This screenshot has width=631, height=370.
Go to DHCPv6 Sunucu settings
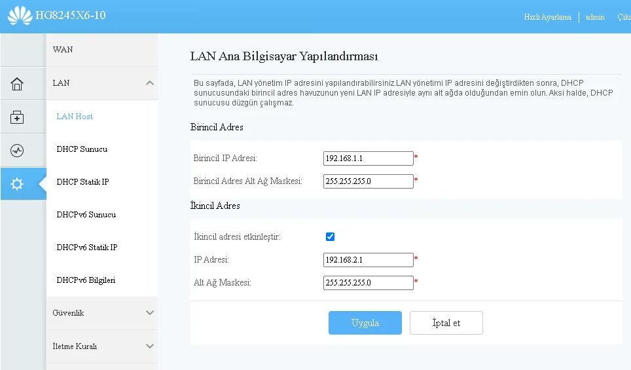click(86, 215)
